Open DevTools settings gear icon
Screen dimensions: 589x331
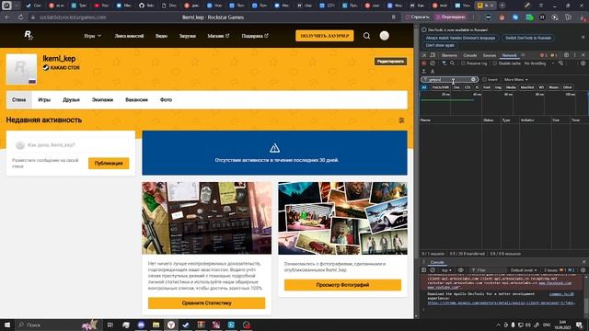[x=566, y=55]
